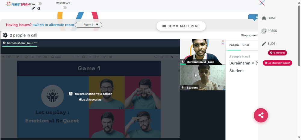
Task: Click PDF translate icon
Action: pyautogui.click(x=45, y=57)
